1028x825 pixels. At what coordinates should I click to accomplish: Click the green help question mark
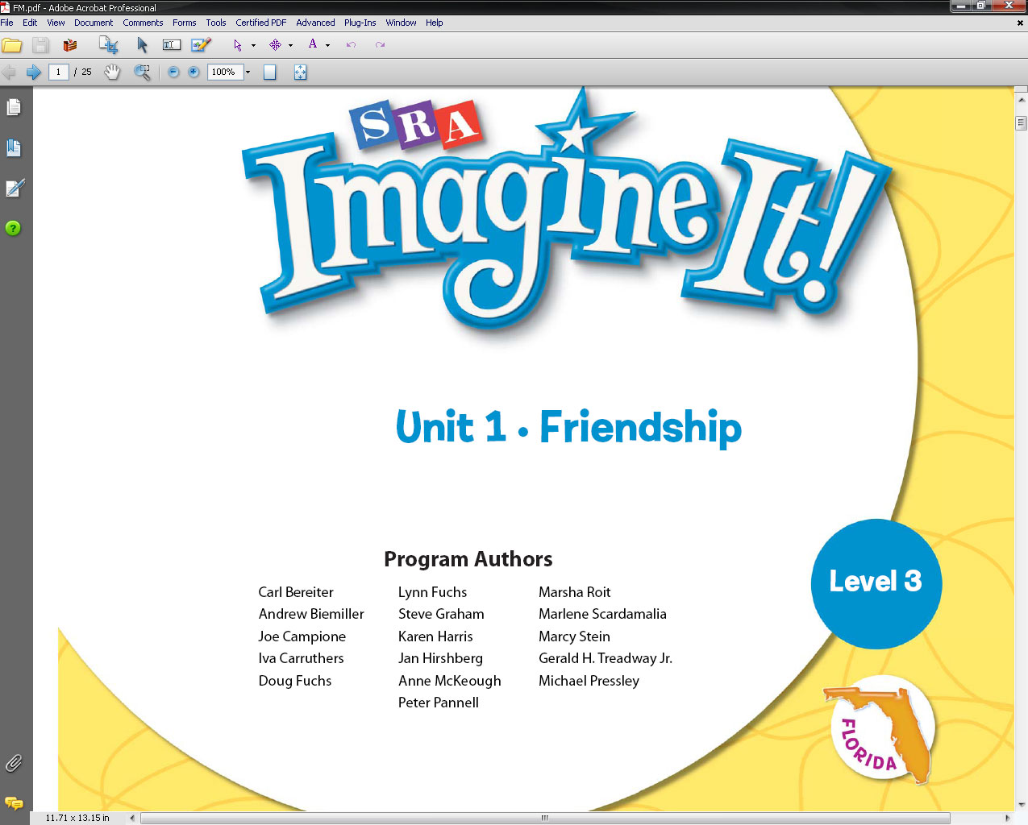pos(13,228)
